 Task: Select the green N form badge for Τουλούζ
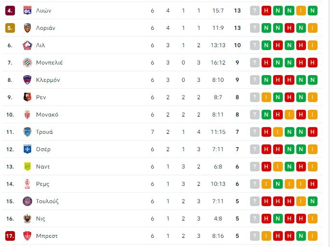point(313,201)
